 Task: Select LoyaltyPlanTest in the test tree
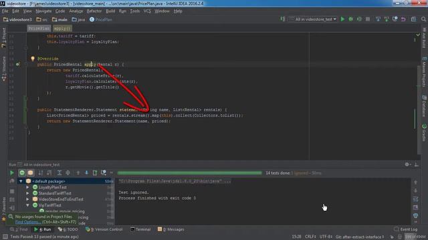(x=52, y=187)
